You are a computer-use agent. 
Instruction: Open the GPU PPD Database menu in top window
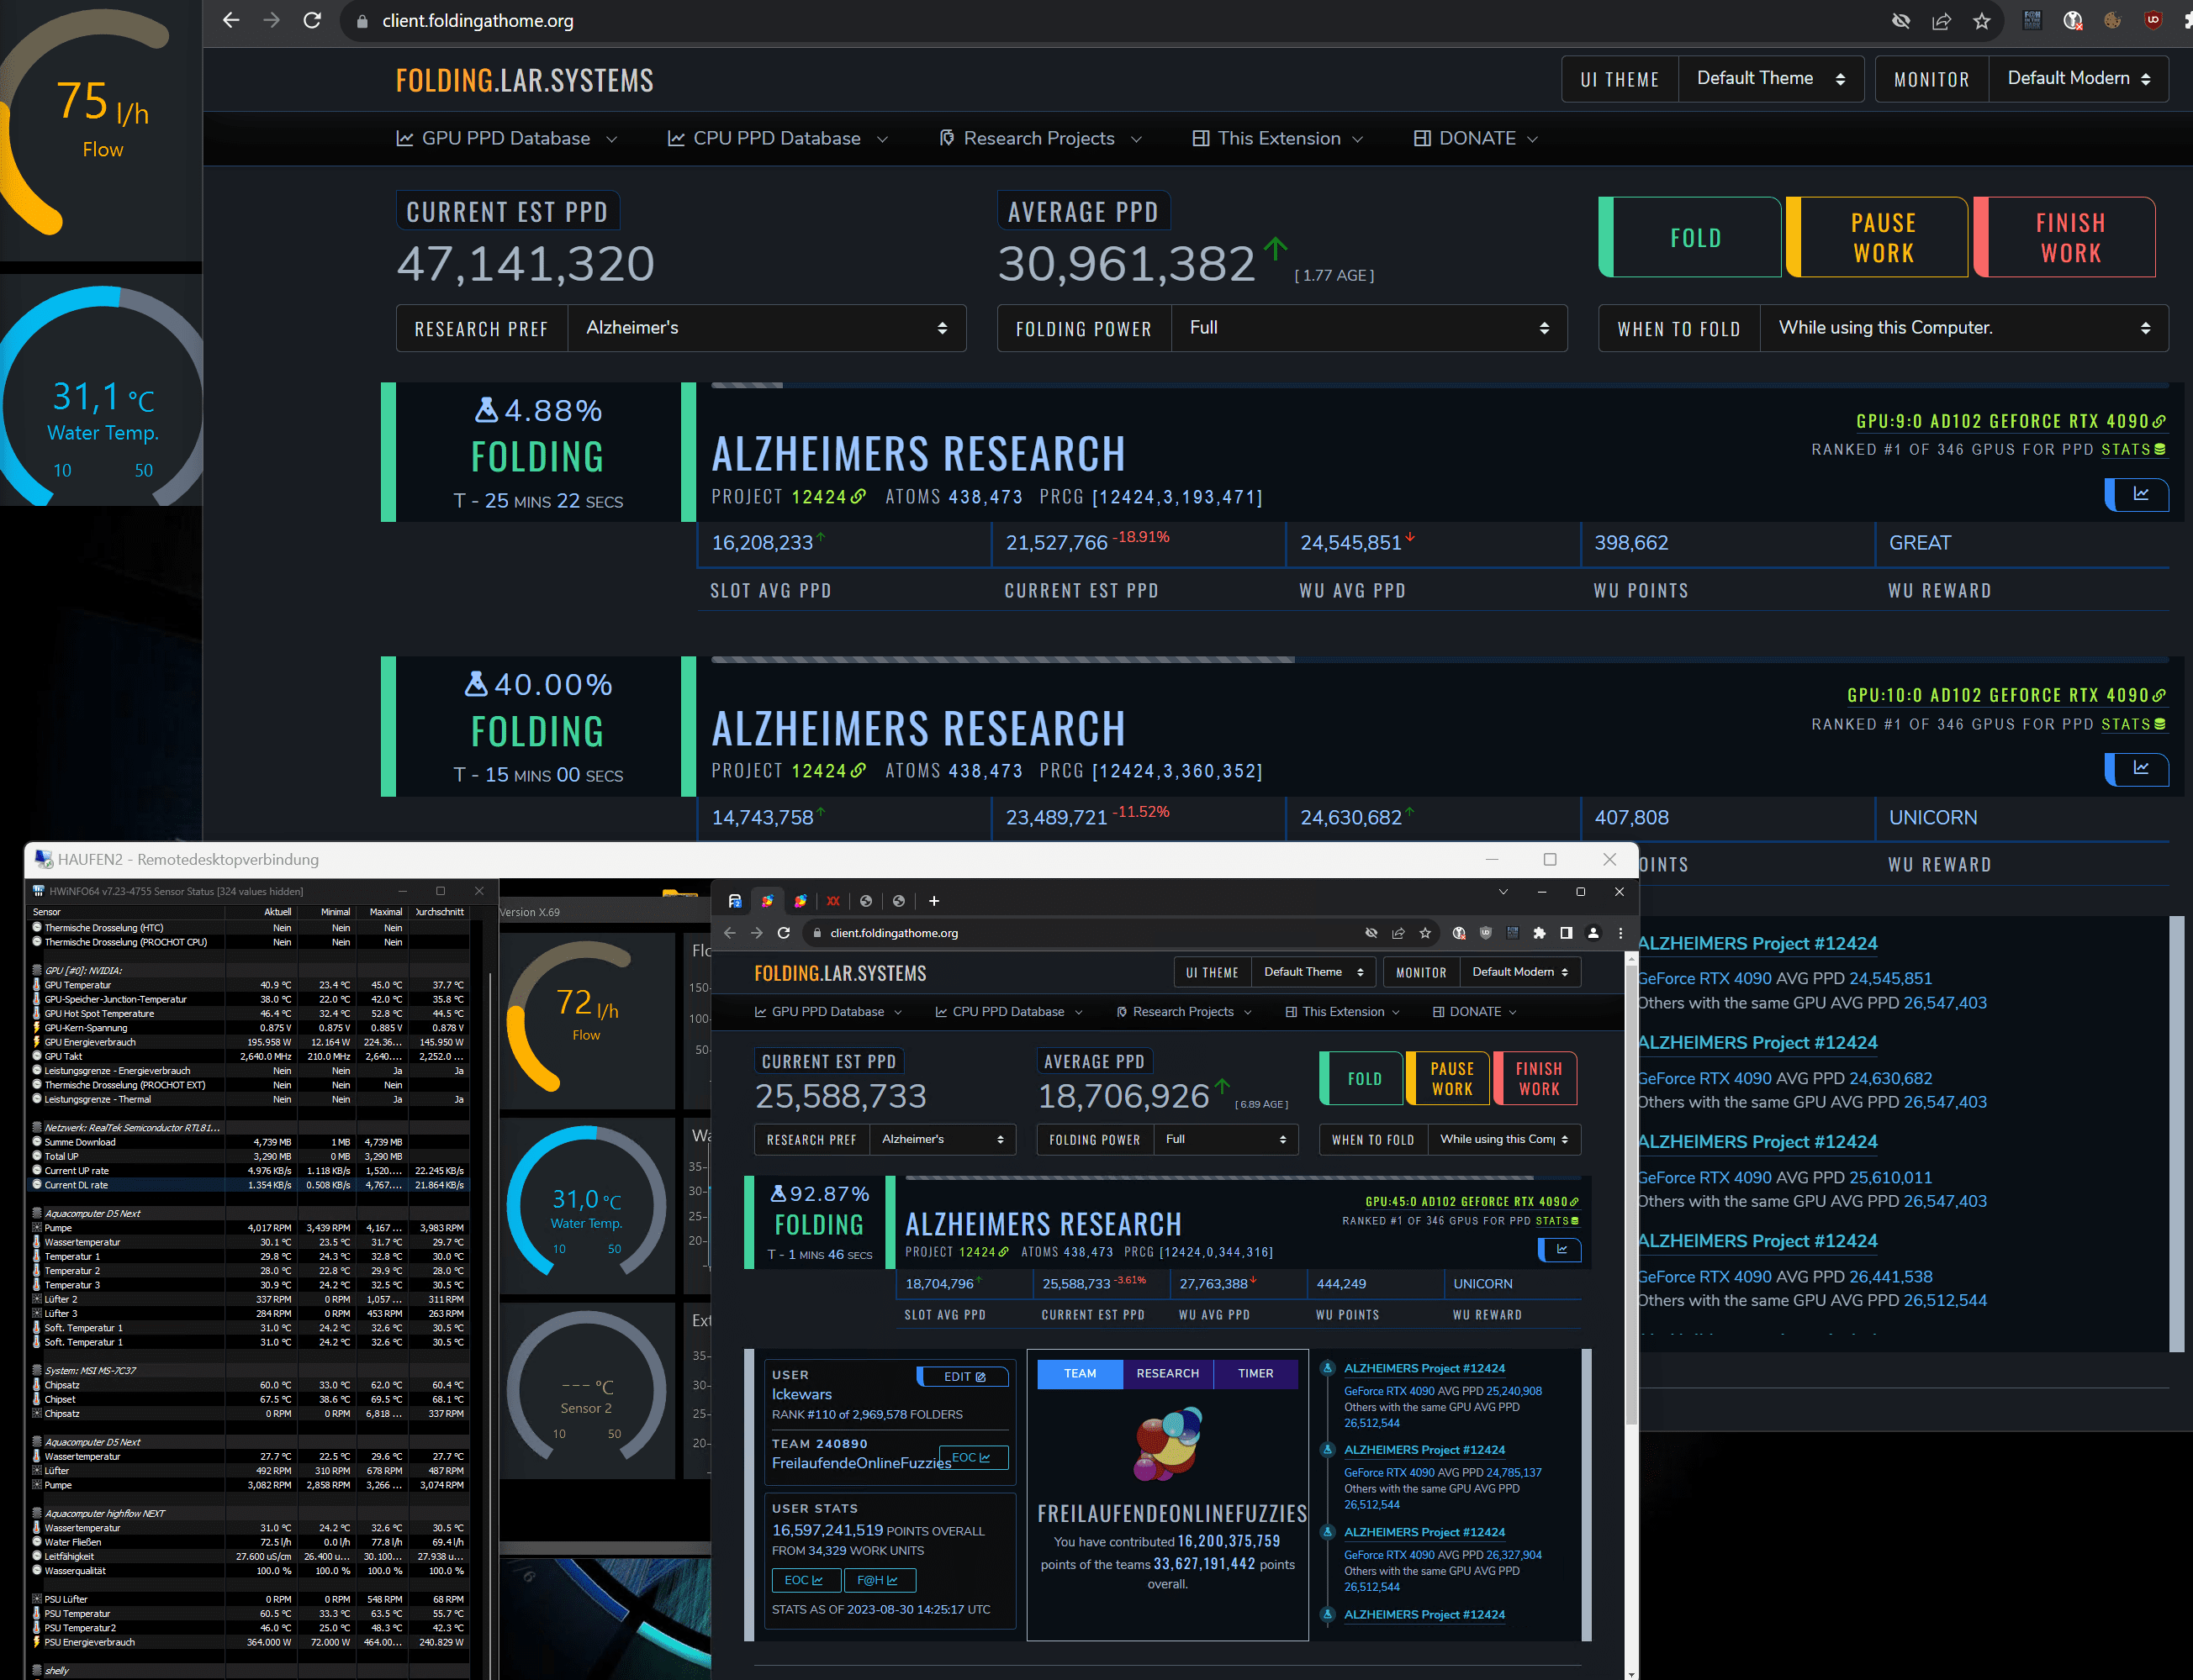pos(506,139)
